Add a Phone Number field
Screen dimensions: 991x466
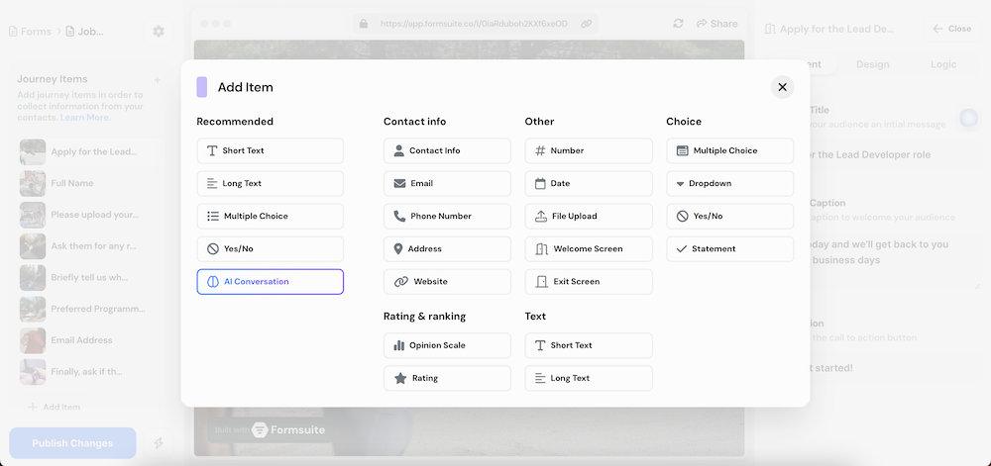pyautogui.click(x=447, y=216)
